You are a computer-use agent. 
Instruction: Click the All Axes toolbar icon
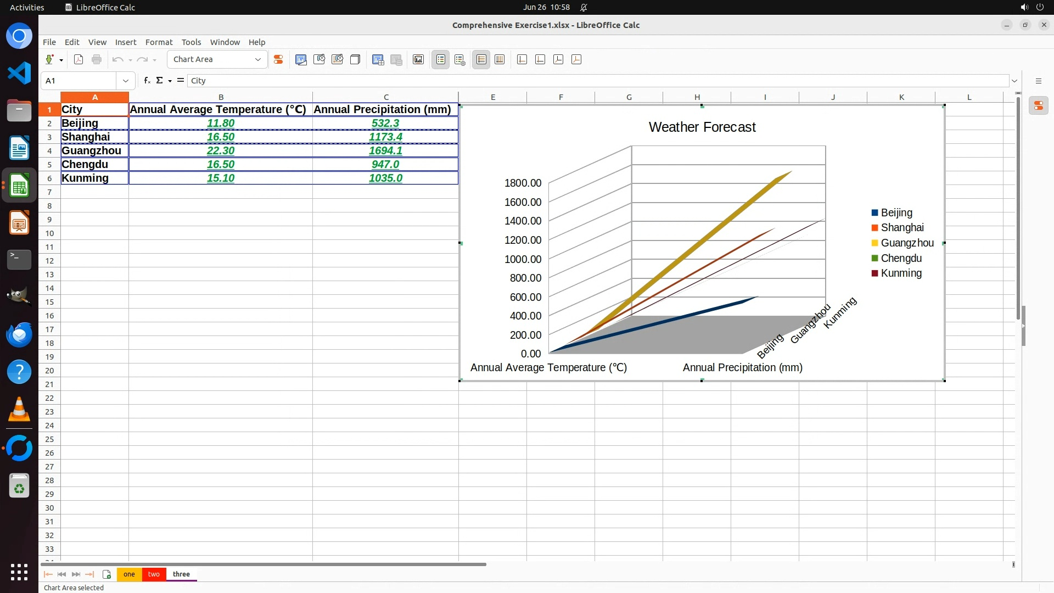pyautogui.click(x=576, y=59)
